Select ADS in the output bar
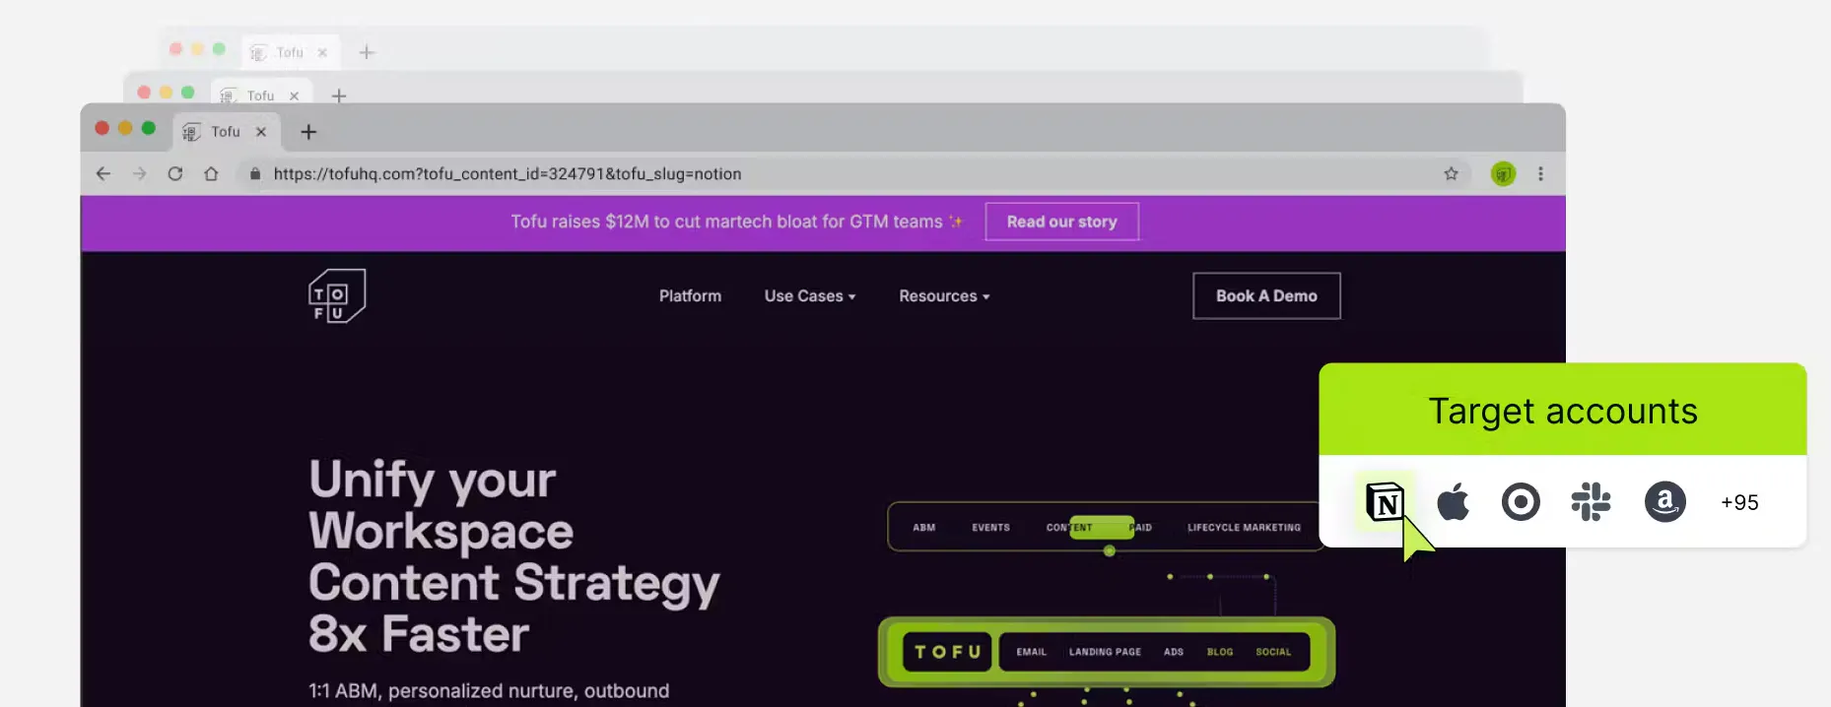This screenshot has width=1831, height=707. [1173, 652]
